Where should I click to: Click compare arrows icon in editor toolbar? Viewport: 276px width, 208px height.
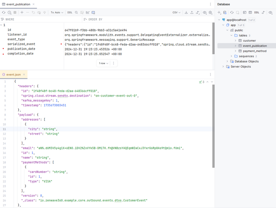[x=198, y=12]
